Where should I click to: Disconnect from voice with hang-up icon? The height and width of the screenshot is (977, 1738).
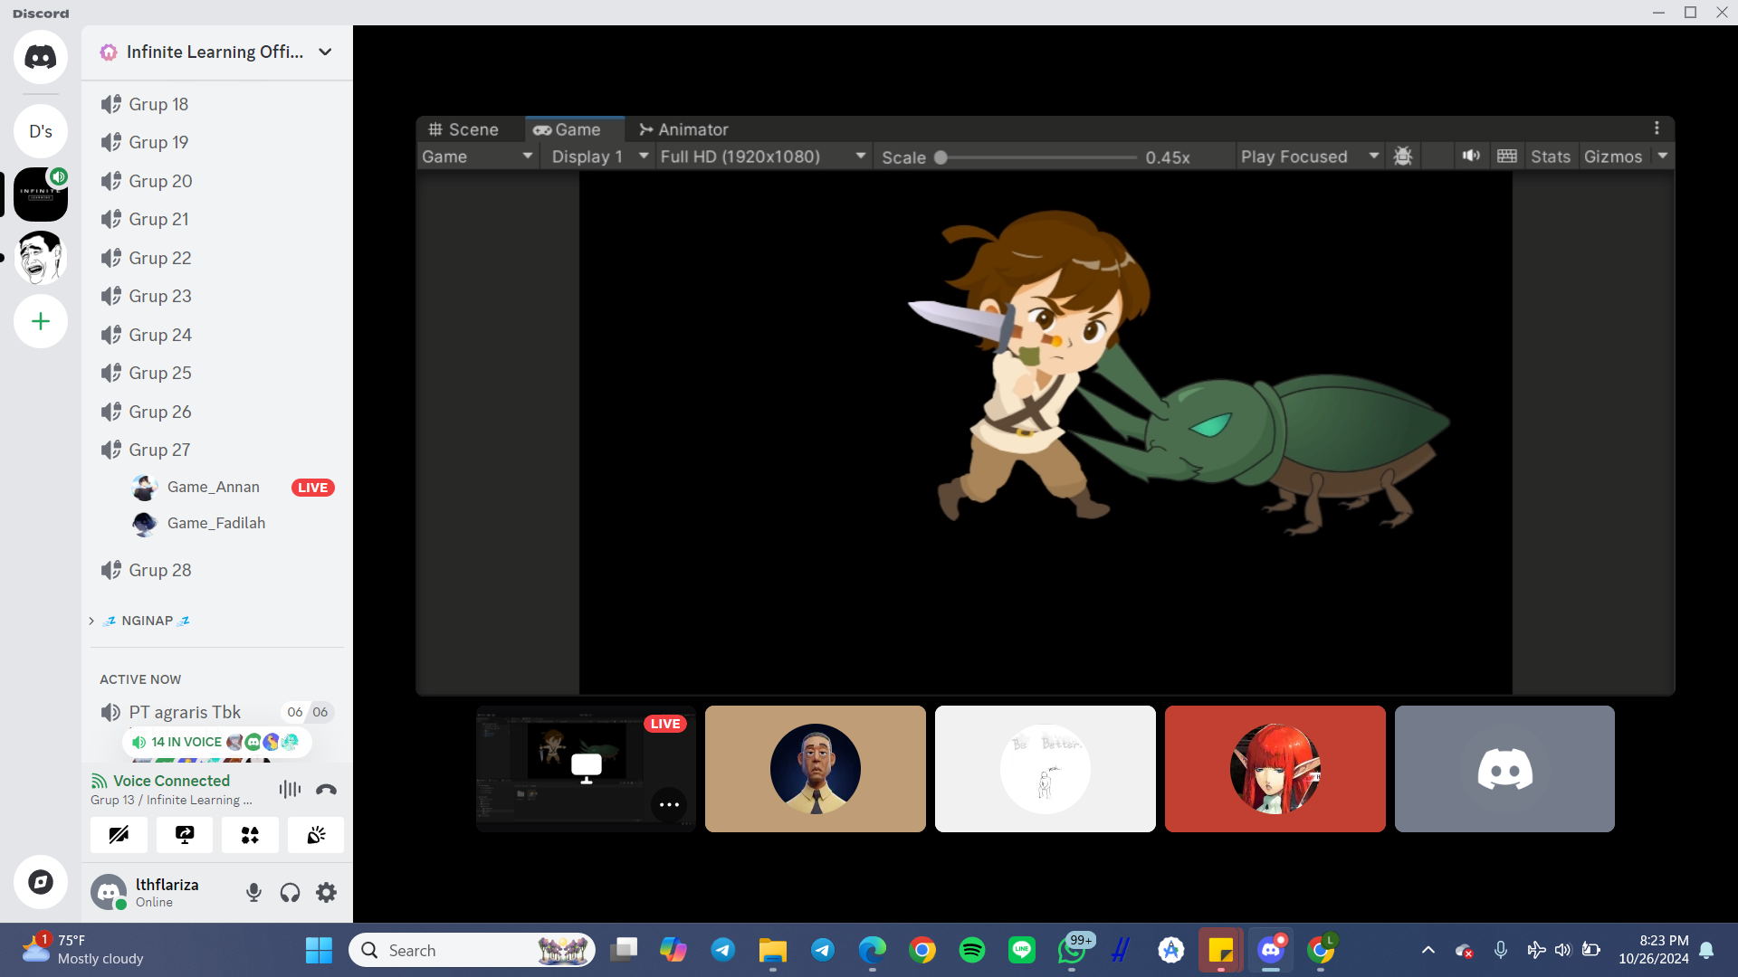point(327,790)
